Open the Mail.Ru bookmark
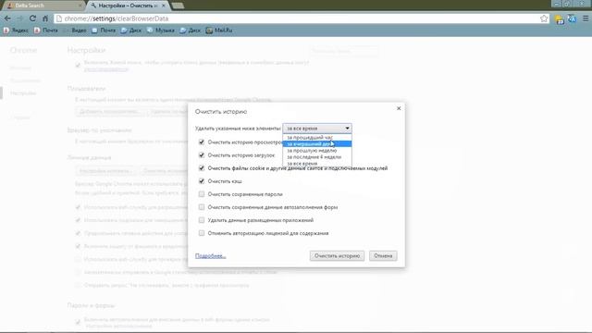The width and height of the screenshot is (592, 333). tap(219, 31)
